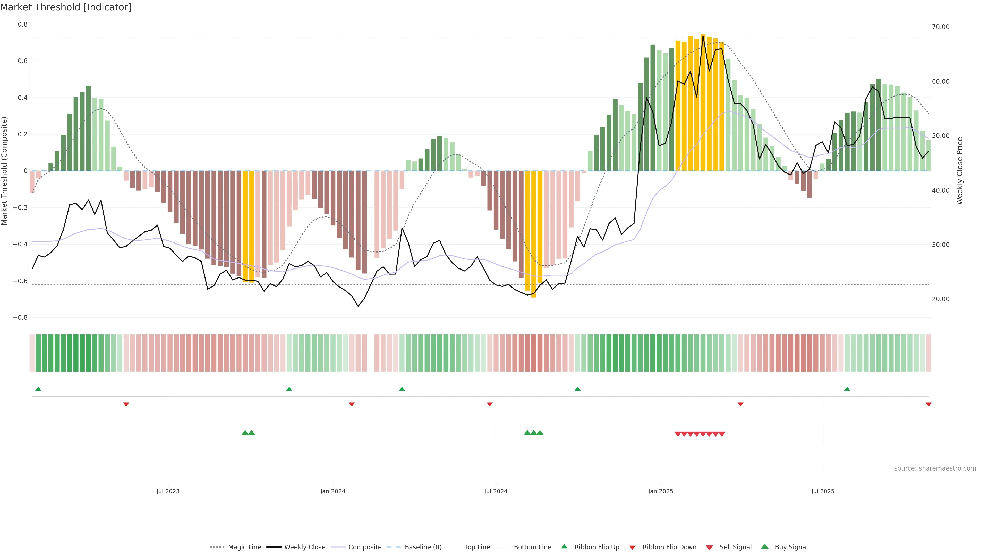This screenshot has height=556, width=989.
Task: Click the first ribbon flip up marker at far left
Action: pos(38,389)
